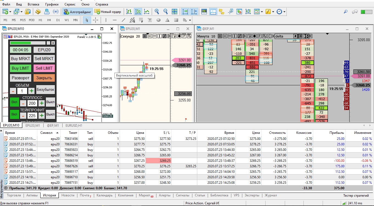Open the new chart icon
The height and width of the screenshot is (206, 374).
5,12
